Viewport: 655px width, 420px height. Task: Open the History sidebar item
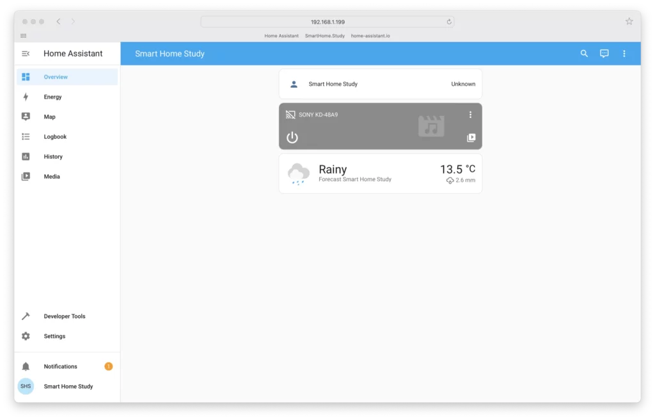tap(67, 156)
